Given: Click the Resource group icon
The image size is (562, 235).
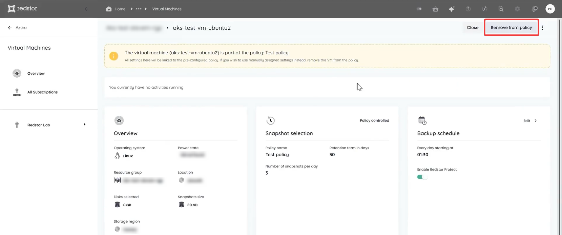Looking at the screenshot, I should [117, 180].
